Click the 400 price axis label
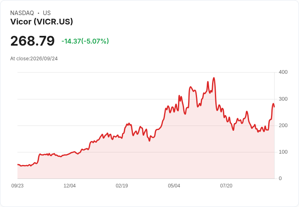Image resolution: width=299 pixels, height=207 pixels. click(x=283, y=72)
